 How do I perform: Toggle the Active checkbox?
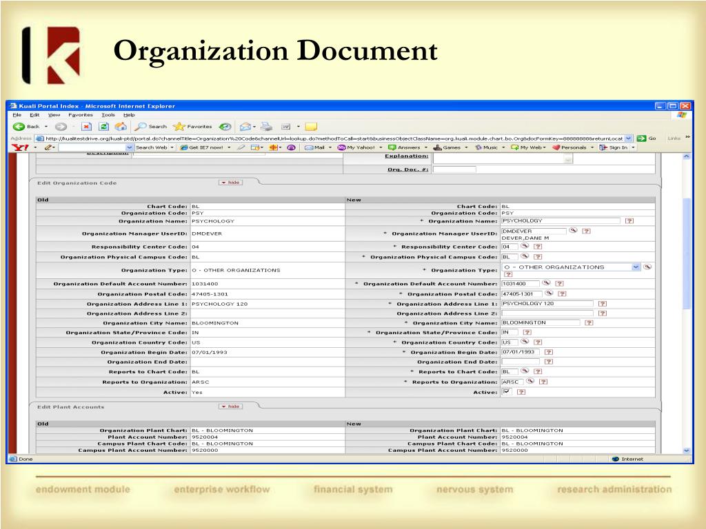507,392
